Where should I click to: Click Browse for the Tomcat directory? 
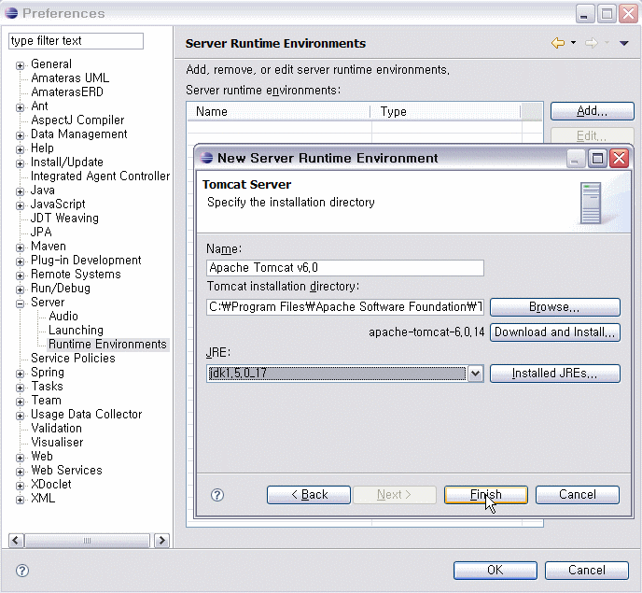[x=554, y=307]
